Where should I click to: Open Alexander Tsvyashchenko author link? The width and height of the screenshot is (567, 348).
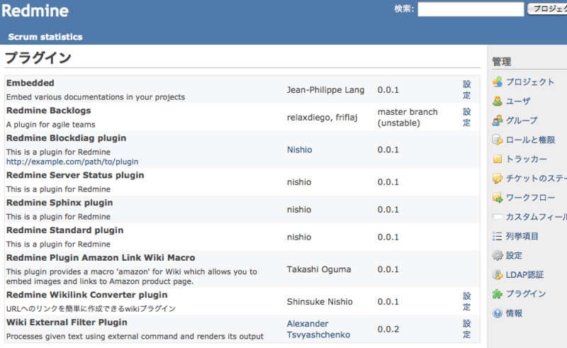(318, 329)
